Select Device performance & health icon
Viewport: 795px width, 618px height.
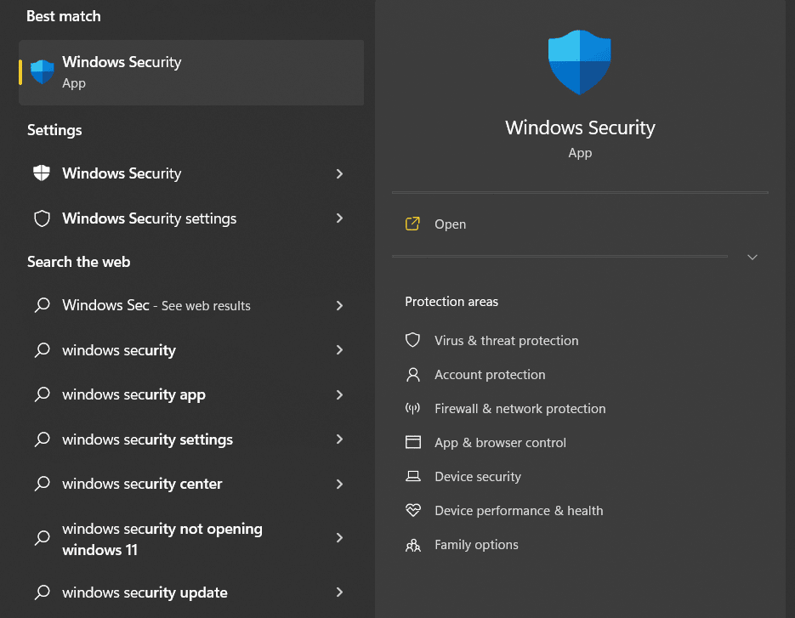(x=413, y=510)
